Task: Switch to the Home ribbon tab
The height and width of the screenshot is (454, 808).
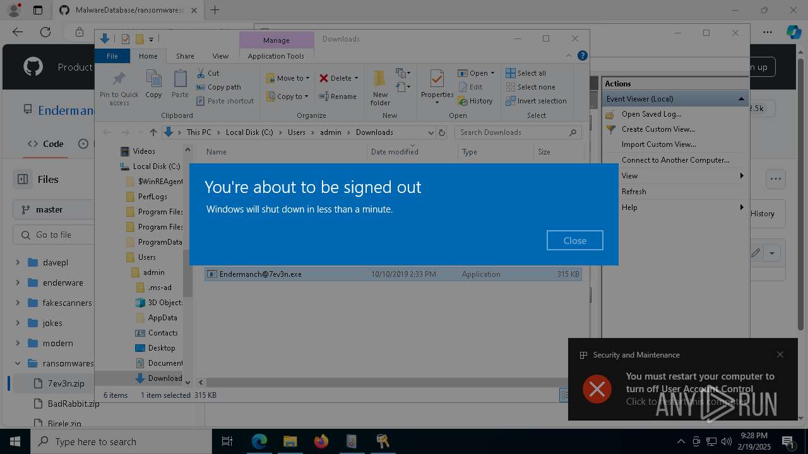Action: point(148,56)
